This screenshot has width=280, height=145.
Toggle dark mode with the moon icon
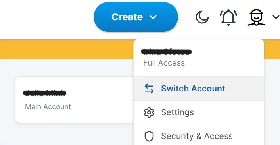202,17
